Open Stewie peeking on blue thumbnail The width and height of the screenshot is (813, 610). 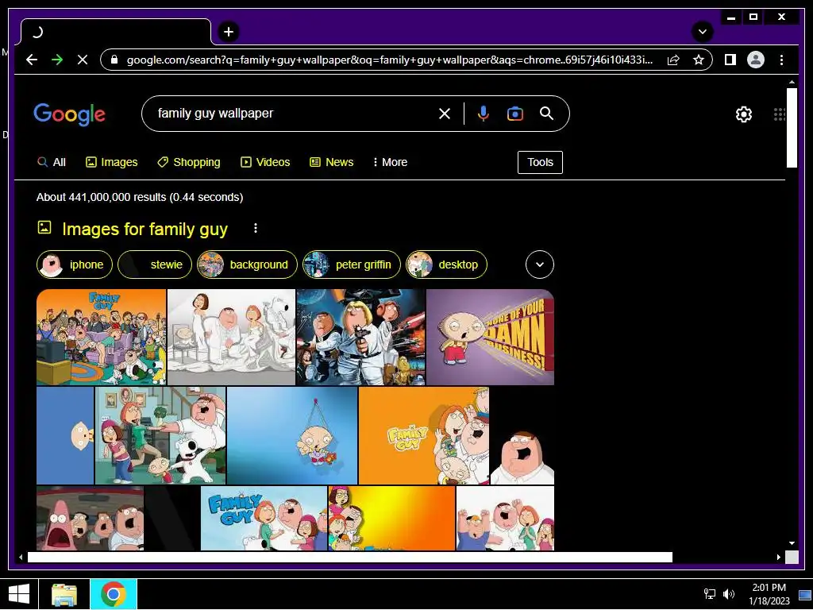65,435
